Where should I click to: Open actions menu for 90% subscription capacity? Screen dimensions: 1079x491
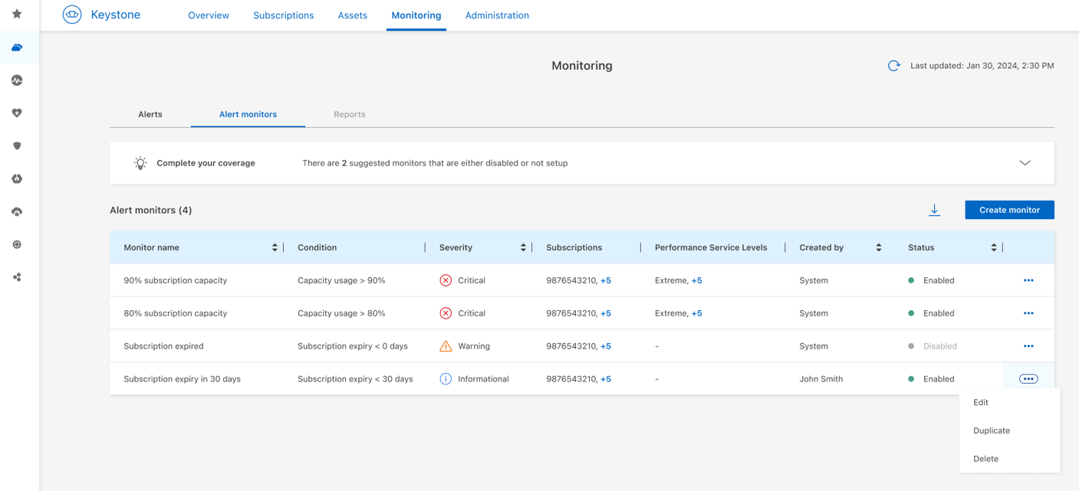(1028, 280)
